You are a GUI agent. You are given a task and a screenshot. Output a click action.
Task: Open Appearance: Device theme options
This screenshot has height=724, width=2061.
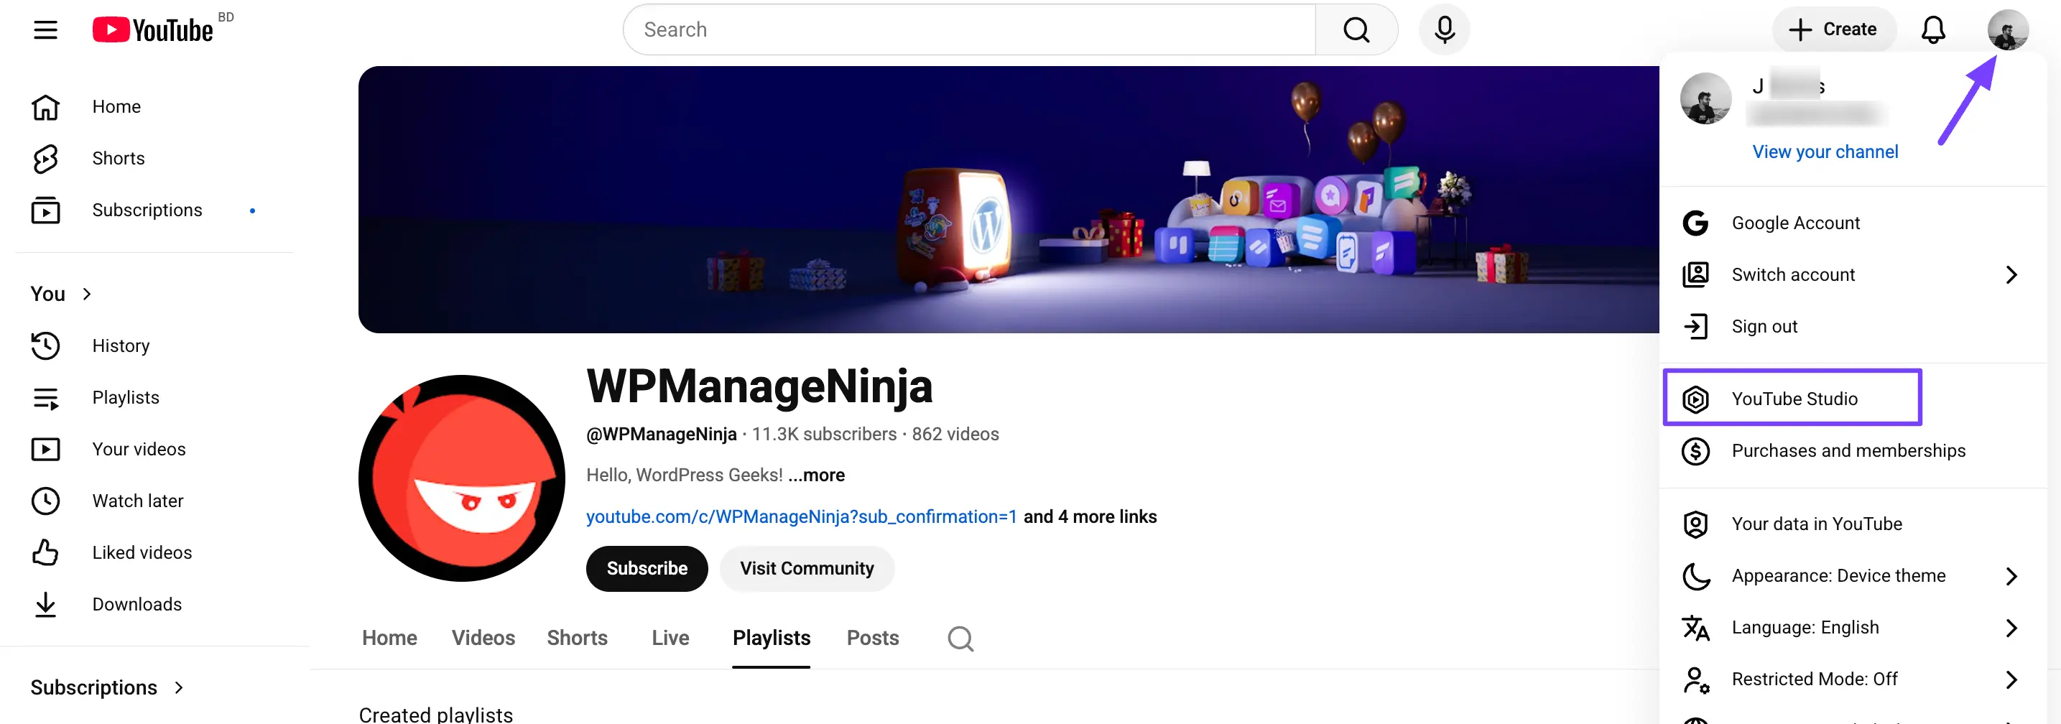pyautogui.click(x=1838, y=575)
